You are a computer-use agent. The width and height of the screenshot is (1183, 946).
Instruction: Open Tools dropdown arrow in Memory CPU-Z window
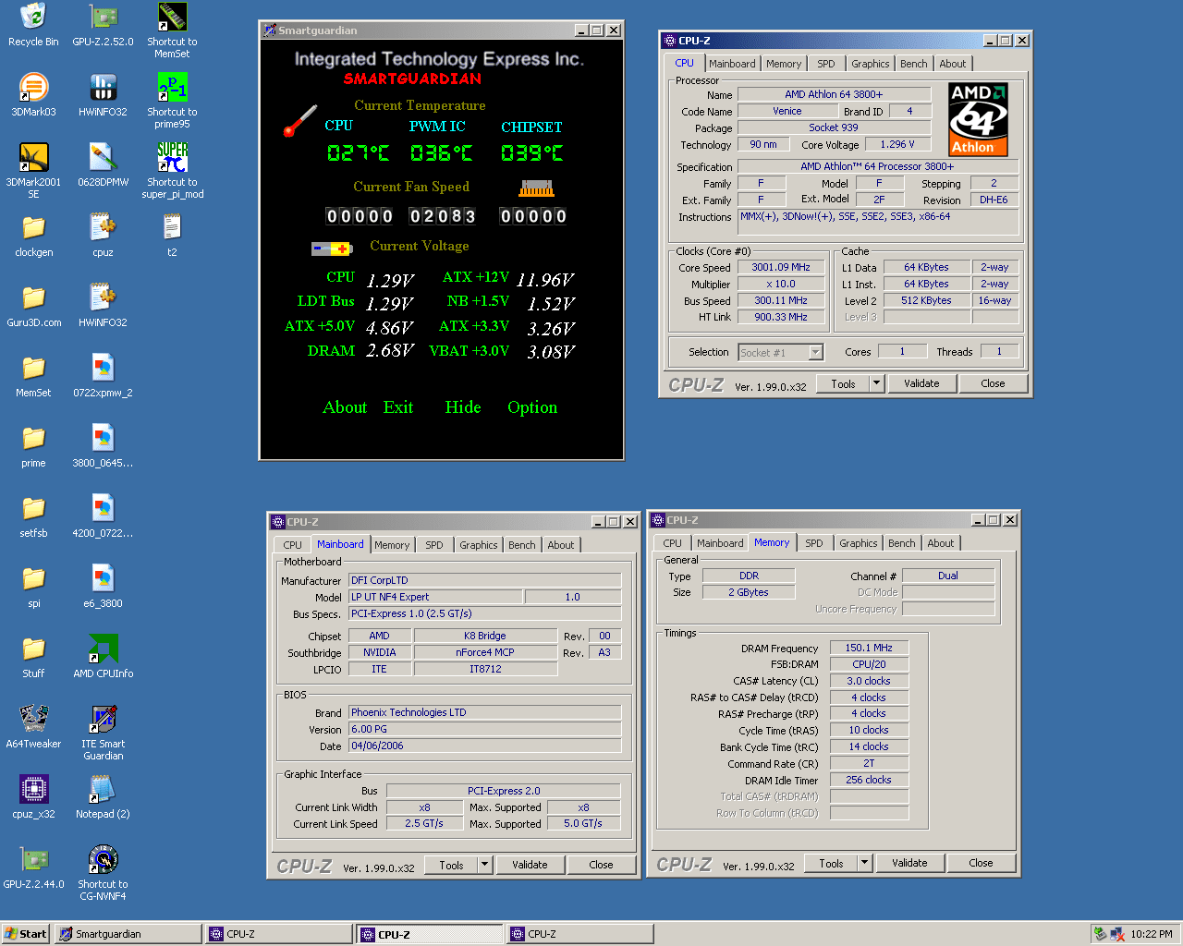865,863
